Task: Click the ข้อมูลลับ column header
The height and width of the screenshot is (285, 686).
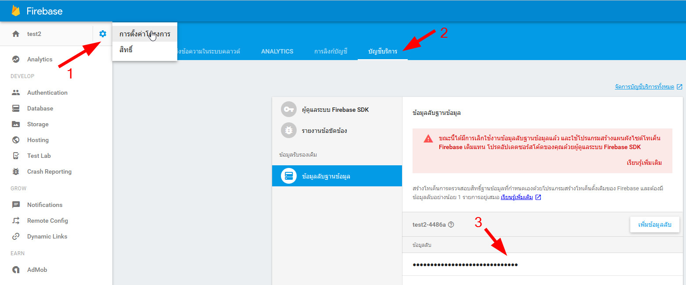Action: point(422,245)
